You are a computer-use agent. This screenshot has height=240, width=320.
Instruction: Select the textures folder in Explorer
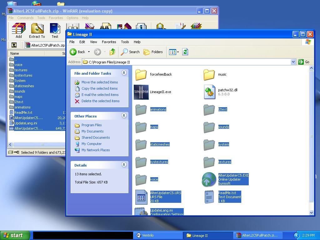[x=209, y=162]
